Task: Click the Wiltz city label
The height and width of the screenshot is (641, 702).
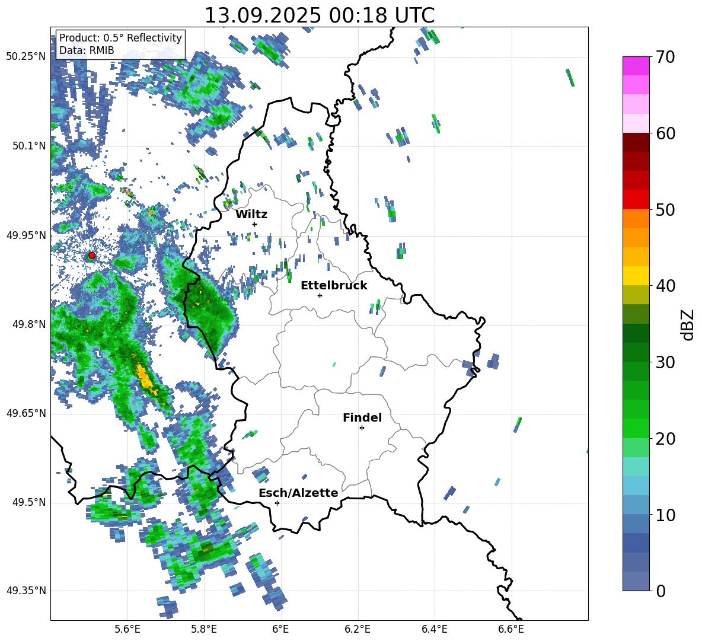Action: 251,215
